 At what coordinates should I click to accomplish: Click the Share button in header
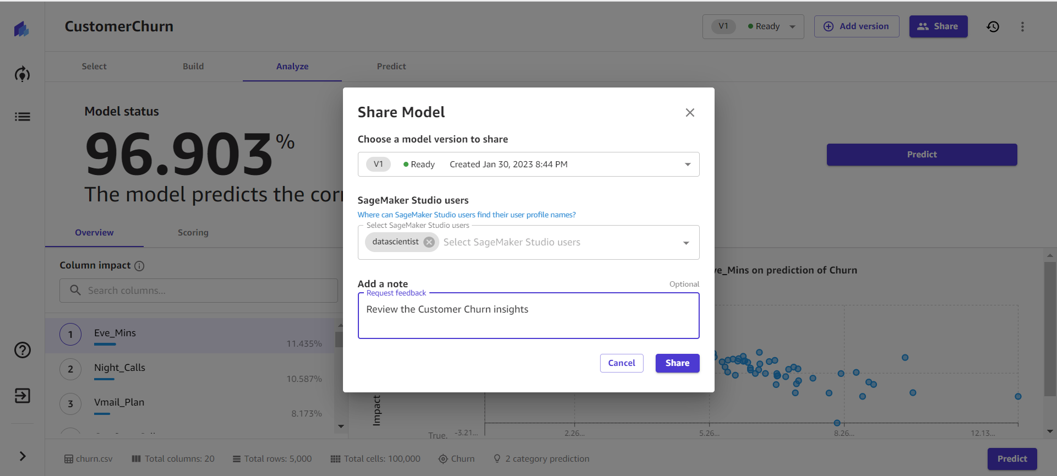pos(938,26)
